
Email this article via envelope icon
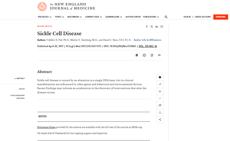click(x=162, y=27)
